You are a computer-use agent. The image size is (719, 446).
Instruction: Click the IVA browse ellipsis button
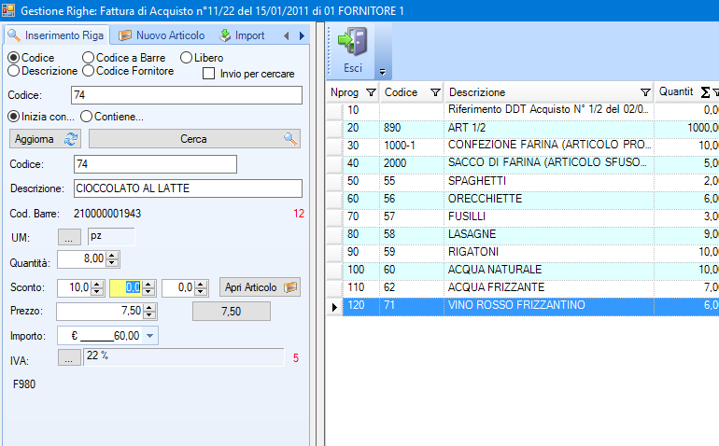[x=69, y=357]
